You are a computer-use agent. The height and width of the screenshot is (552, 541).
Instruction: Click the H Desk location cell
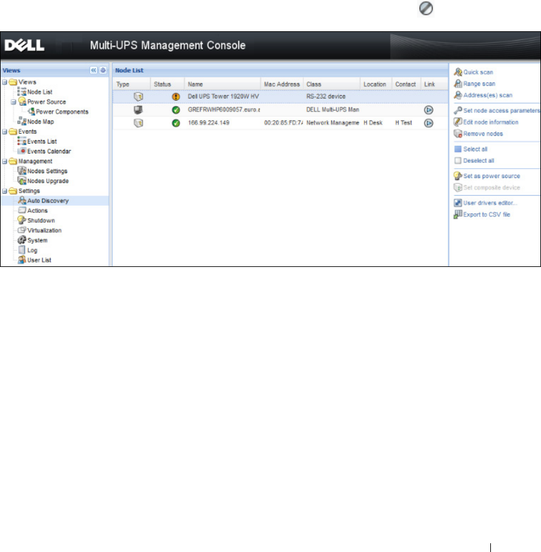(x=373, y=123)
